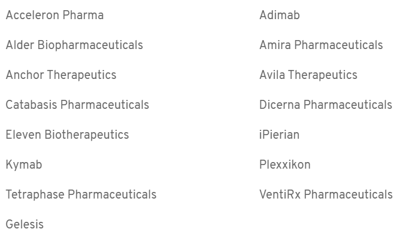403x238 pixels.
Task: Open Dicerna Pharmaceuticals entry
Action: click(x=326, y=105)
